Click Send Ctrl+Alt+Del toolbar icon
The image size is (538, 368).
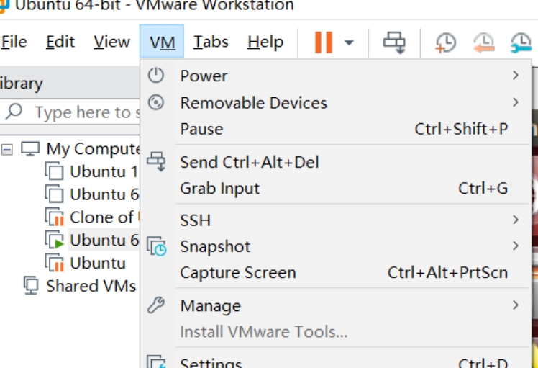394,42
